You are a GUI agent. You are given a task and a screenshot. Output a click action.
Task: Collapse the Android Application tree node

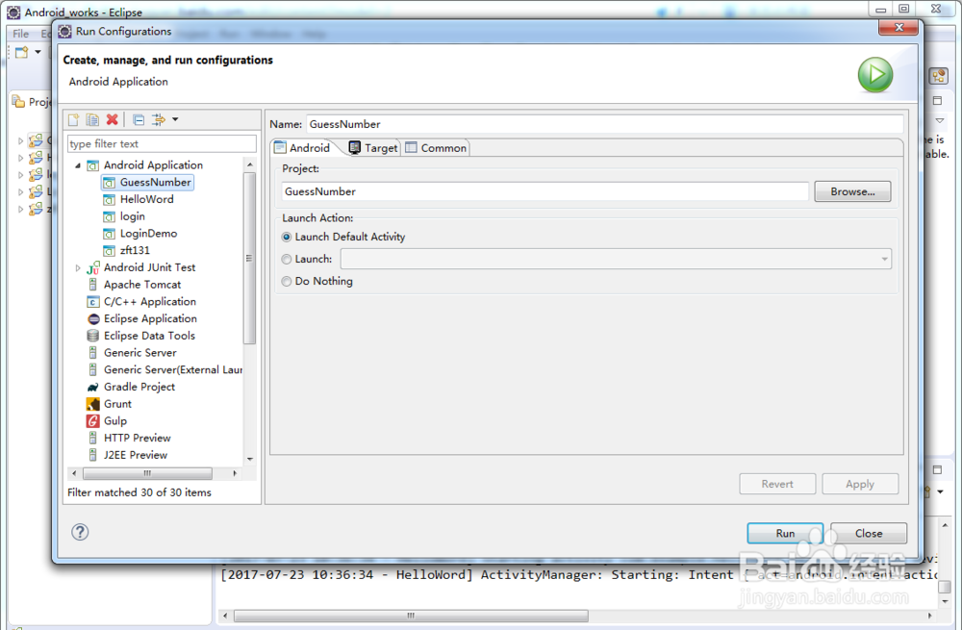78,165
